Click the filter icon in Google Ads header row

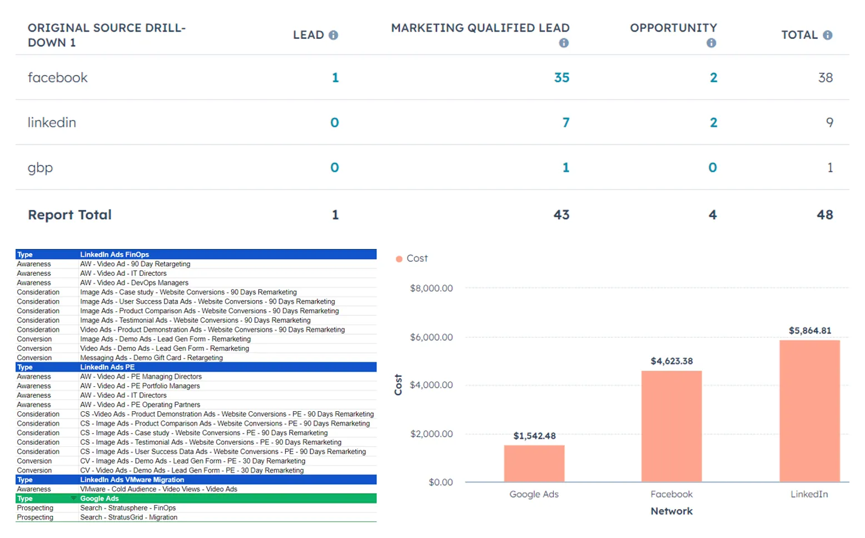pyautogui.click(x=73, y=499)
